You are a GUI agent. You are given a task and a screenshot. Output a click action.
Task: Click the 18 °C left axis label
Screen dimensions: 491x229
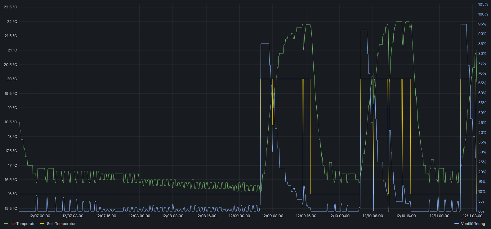[12, 137]
